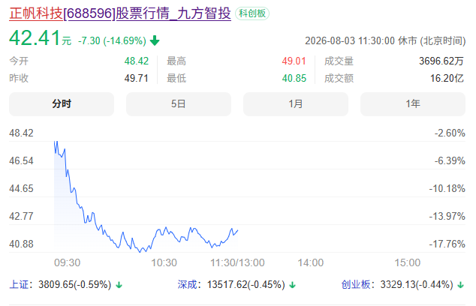The height and width of the screenshot is (306, 476).
Task: Click the -6.39% percentage axis label
Action: 450,160
